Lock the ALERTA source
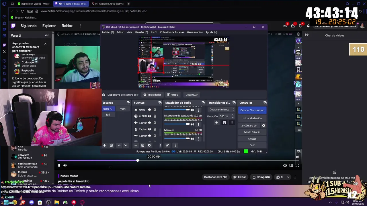This screenshot has width=367, height=206. click(x=155, y=116)
